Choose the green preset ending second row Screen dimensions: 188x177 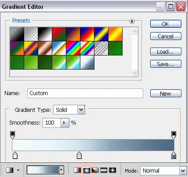[x=116, y=48]
